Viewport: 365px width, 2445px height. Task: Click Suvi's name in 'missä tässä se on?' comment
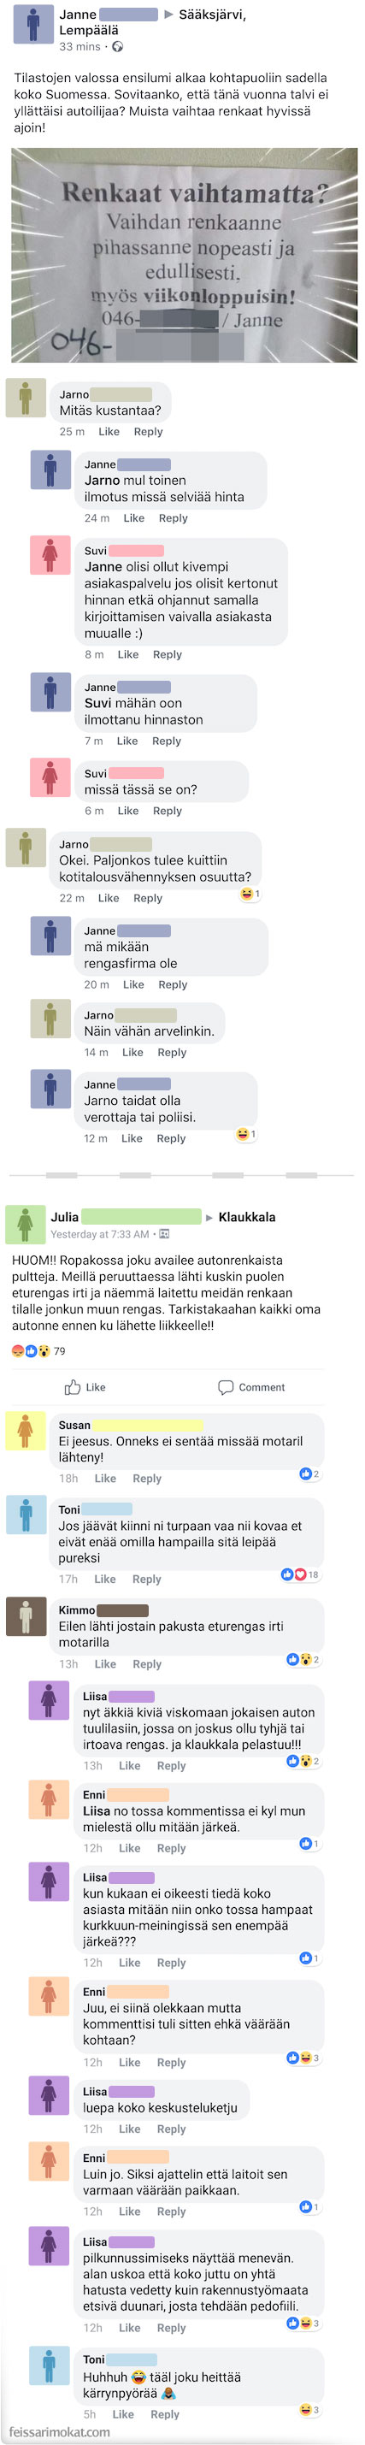click(95, 774)
